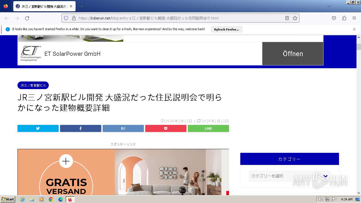Open a new tab with plus icon
Viewport: 361px width, 203px height.
pyautogui.click(x=82, y=6)
